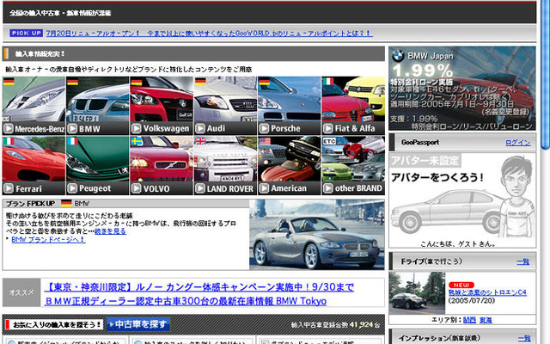The width and height of the screenshot is (550, 344).
Task: Click the red NEW badge
Action: (461, 285)
